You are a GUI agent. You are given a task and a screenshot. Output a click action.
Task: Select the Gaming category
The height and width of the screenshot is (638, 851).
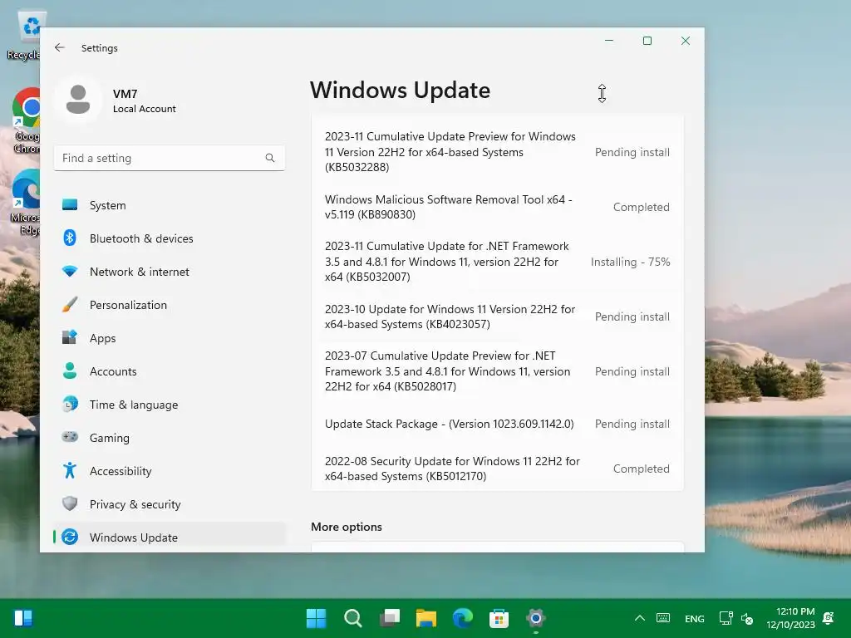click(170, 437)
